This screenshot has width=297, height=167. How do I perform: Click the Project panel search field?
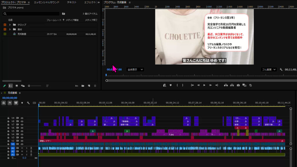tap(32, 14)
